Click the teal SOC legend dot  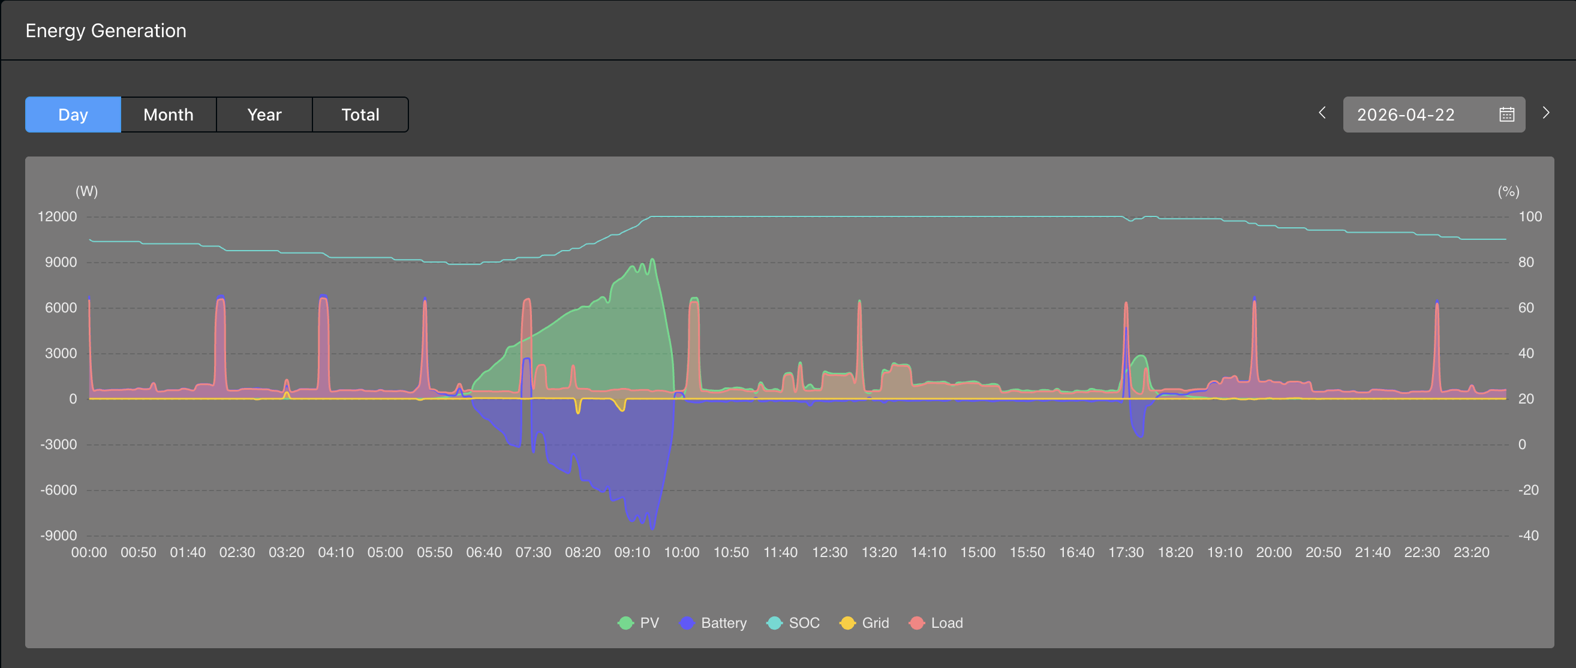(775, 623)
